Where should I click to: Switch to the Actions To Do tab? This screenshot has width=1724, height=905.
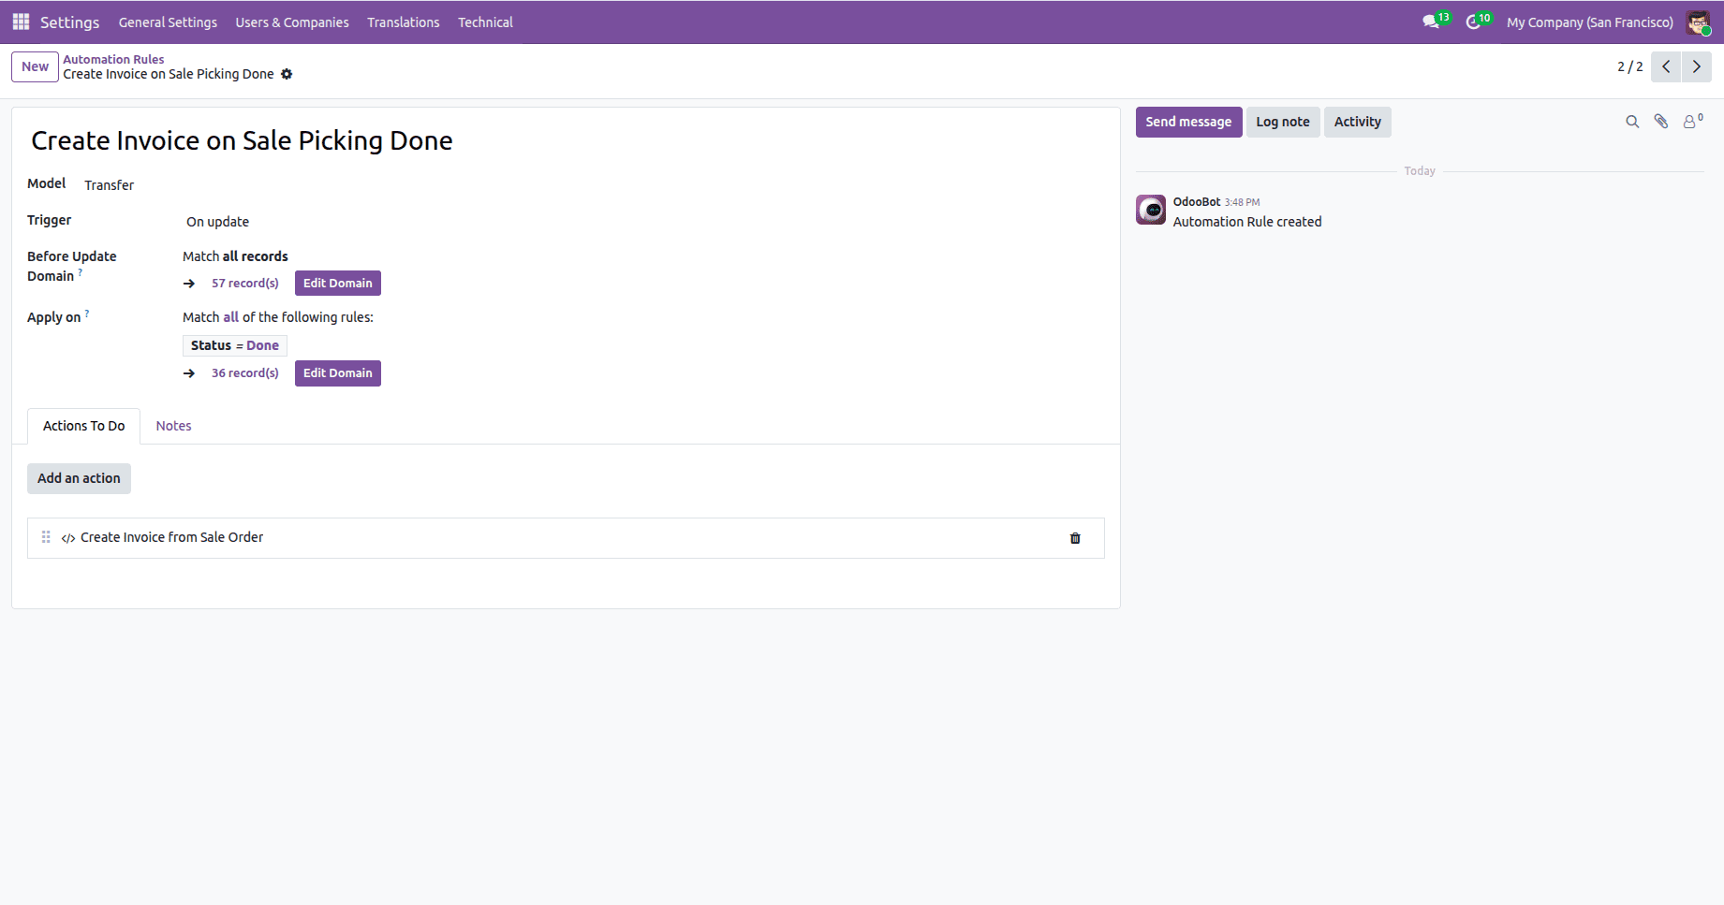click(x=83, y=426)
